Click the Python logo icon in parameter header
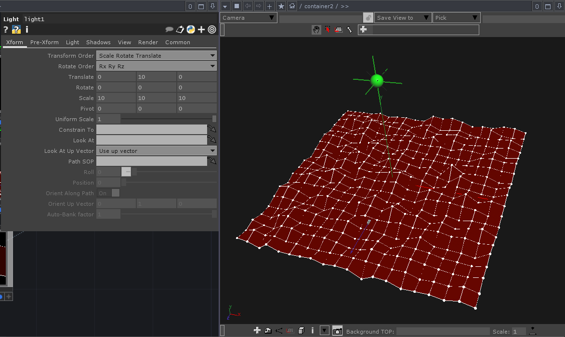The image size is (565, 337). (190, 29)
